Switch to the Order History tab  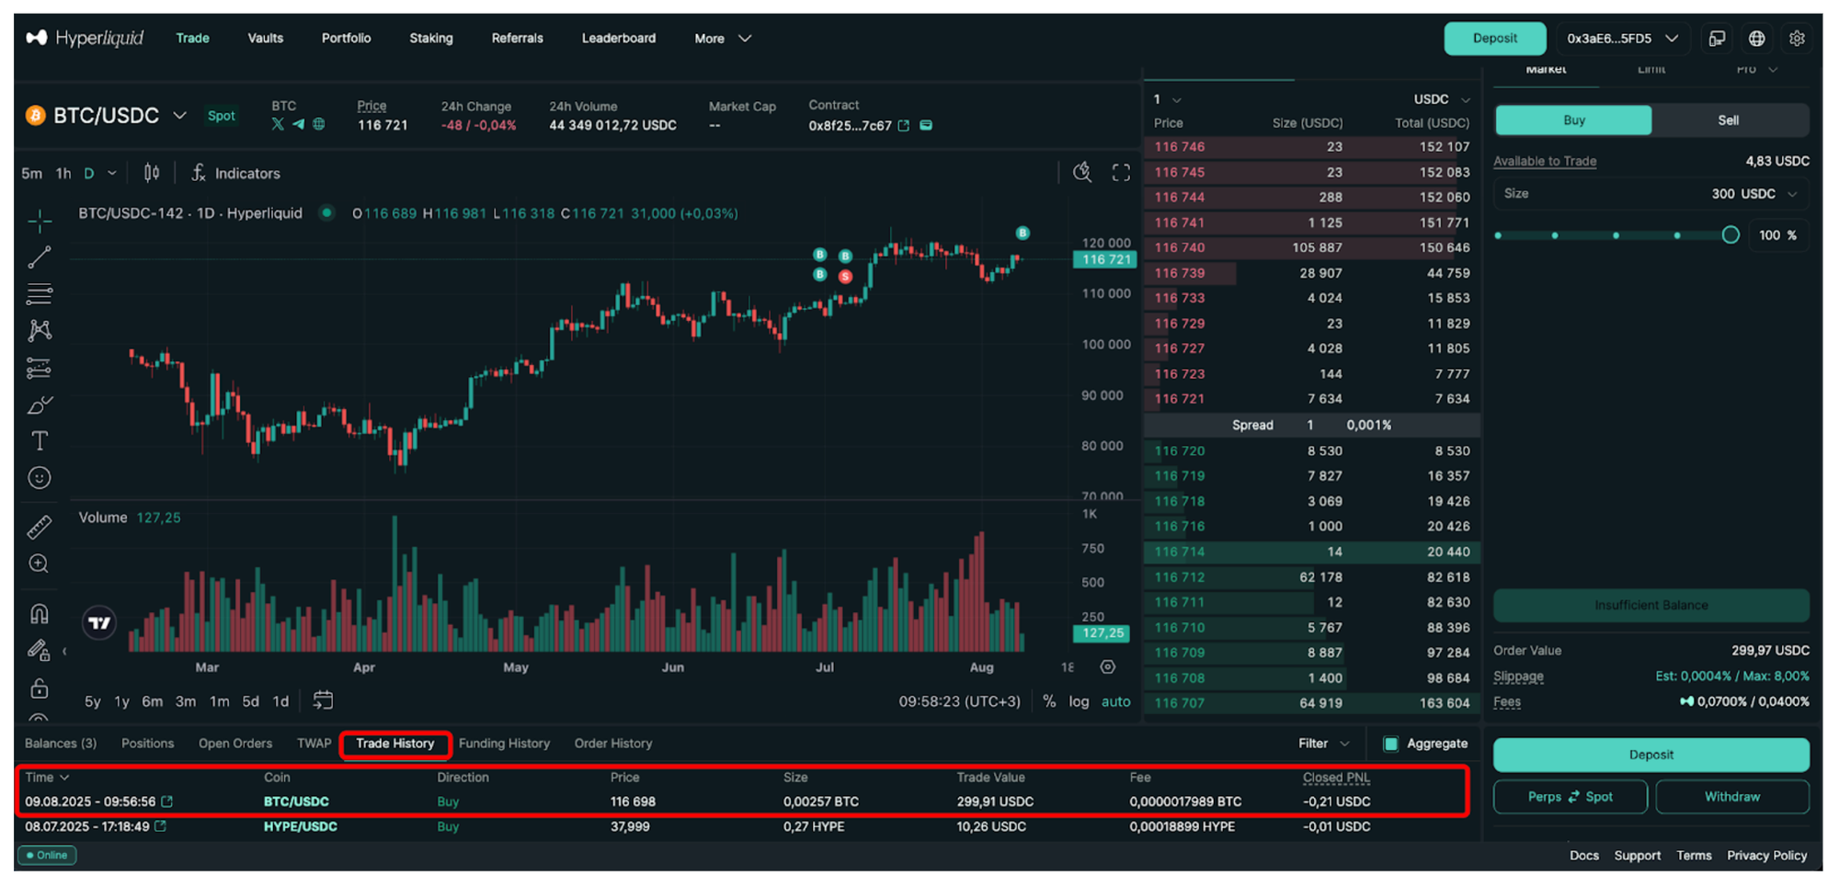pos(613,744)
